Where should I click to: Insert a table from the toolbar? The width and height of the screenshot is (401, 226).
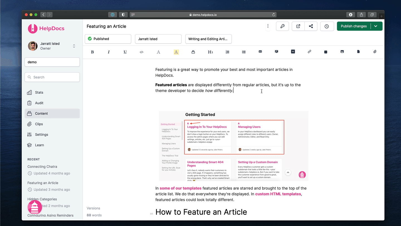click(260, 52)
